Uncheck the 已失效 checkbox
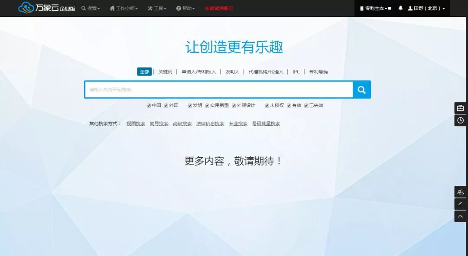 click(306, 105)
